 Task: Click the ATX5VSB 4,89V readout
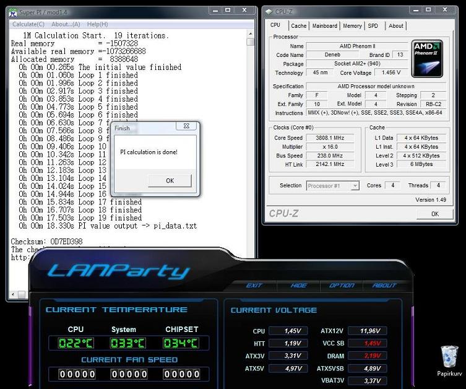point(368,369)
